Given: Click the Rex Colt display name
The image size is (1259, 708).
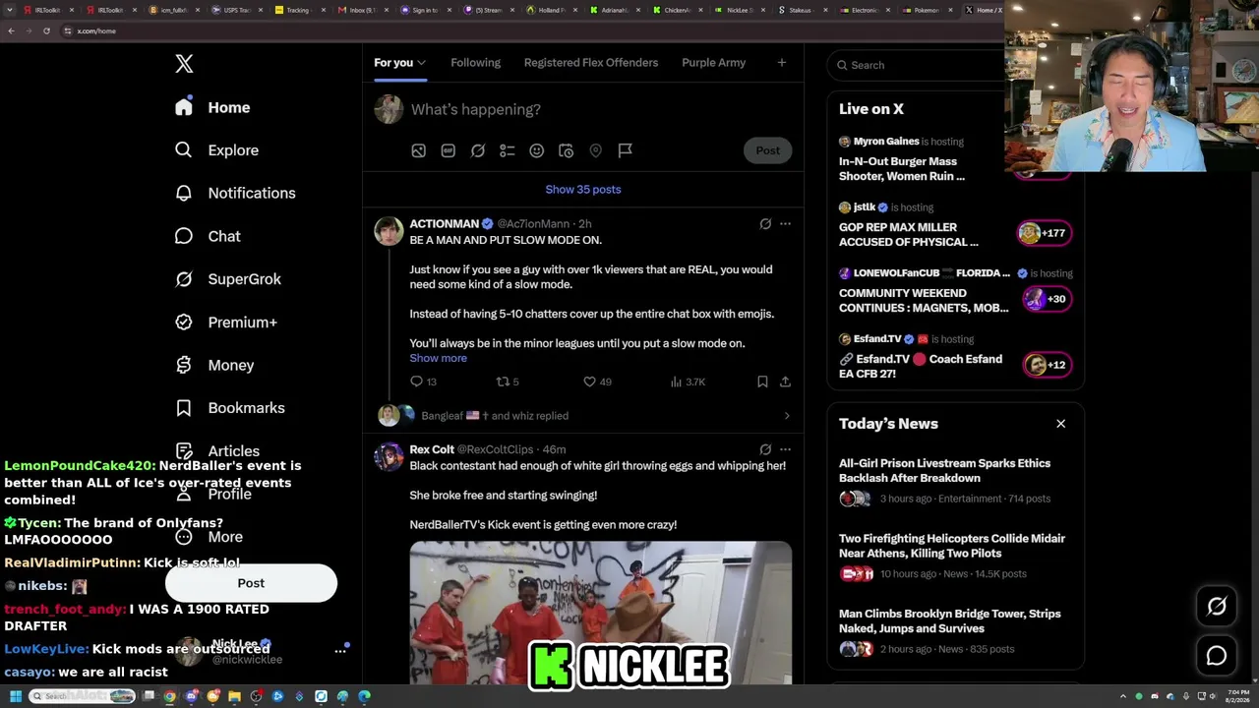Looking at the screenshot, I should (x=432, y=449).
